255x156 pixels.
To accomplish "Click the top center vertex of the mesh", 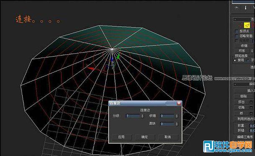I will pyautogui.click(x=112, y=49).
